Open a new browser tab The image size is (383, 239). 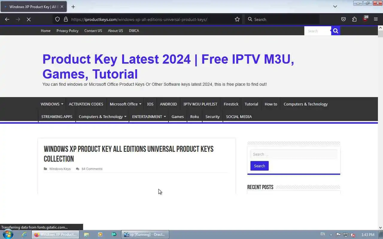coord(73,7)
